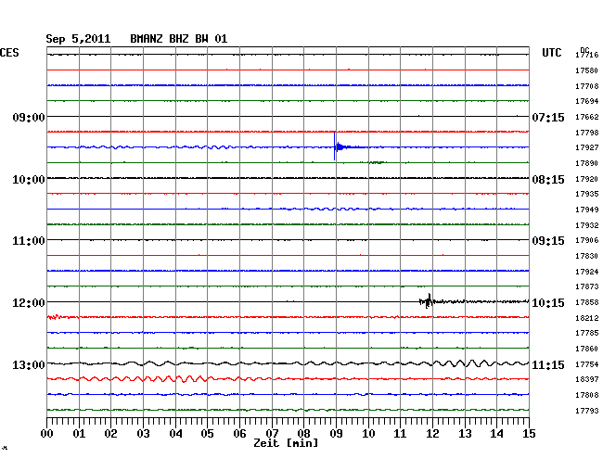The height and width of the screenshot is (458, 603).
Task: Click the '08:15' UTC time label
Action: click(x=548, y=180)
